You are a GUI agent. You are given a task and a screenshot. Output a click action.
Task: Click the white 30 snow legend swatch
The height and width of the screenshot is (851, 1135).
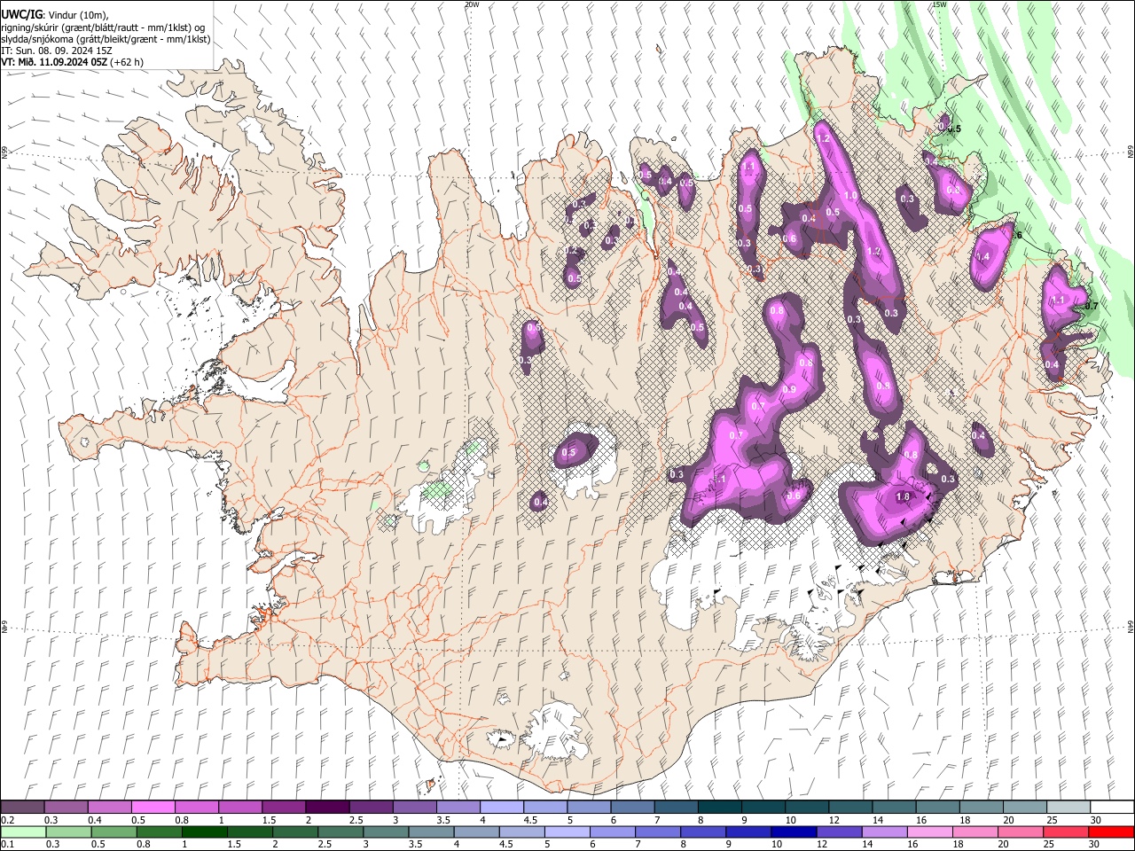(x=1111, y=807)
